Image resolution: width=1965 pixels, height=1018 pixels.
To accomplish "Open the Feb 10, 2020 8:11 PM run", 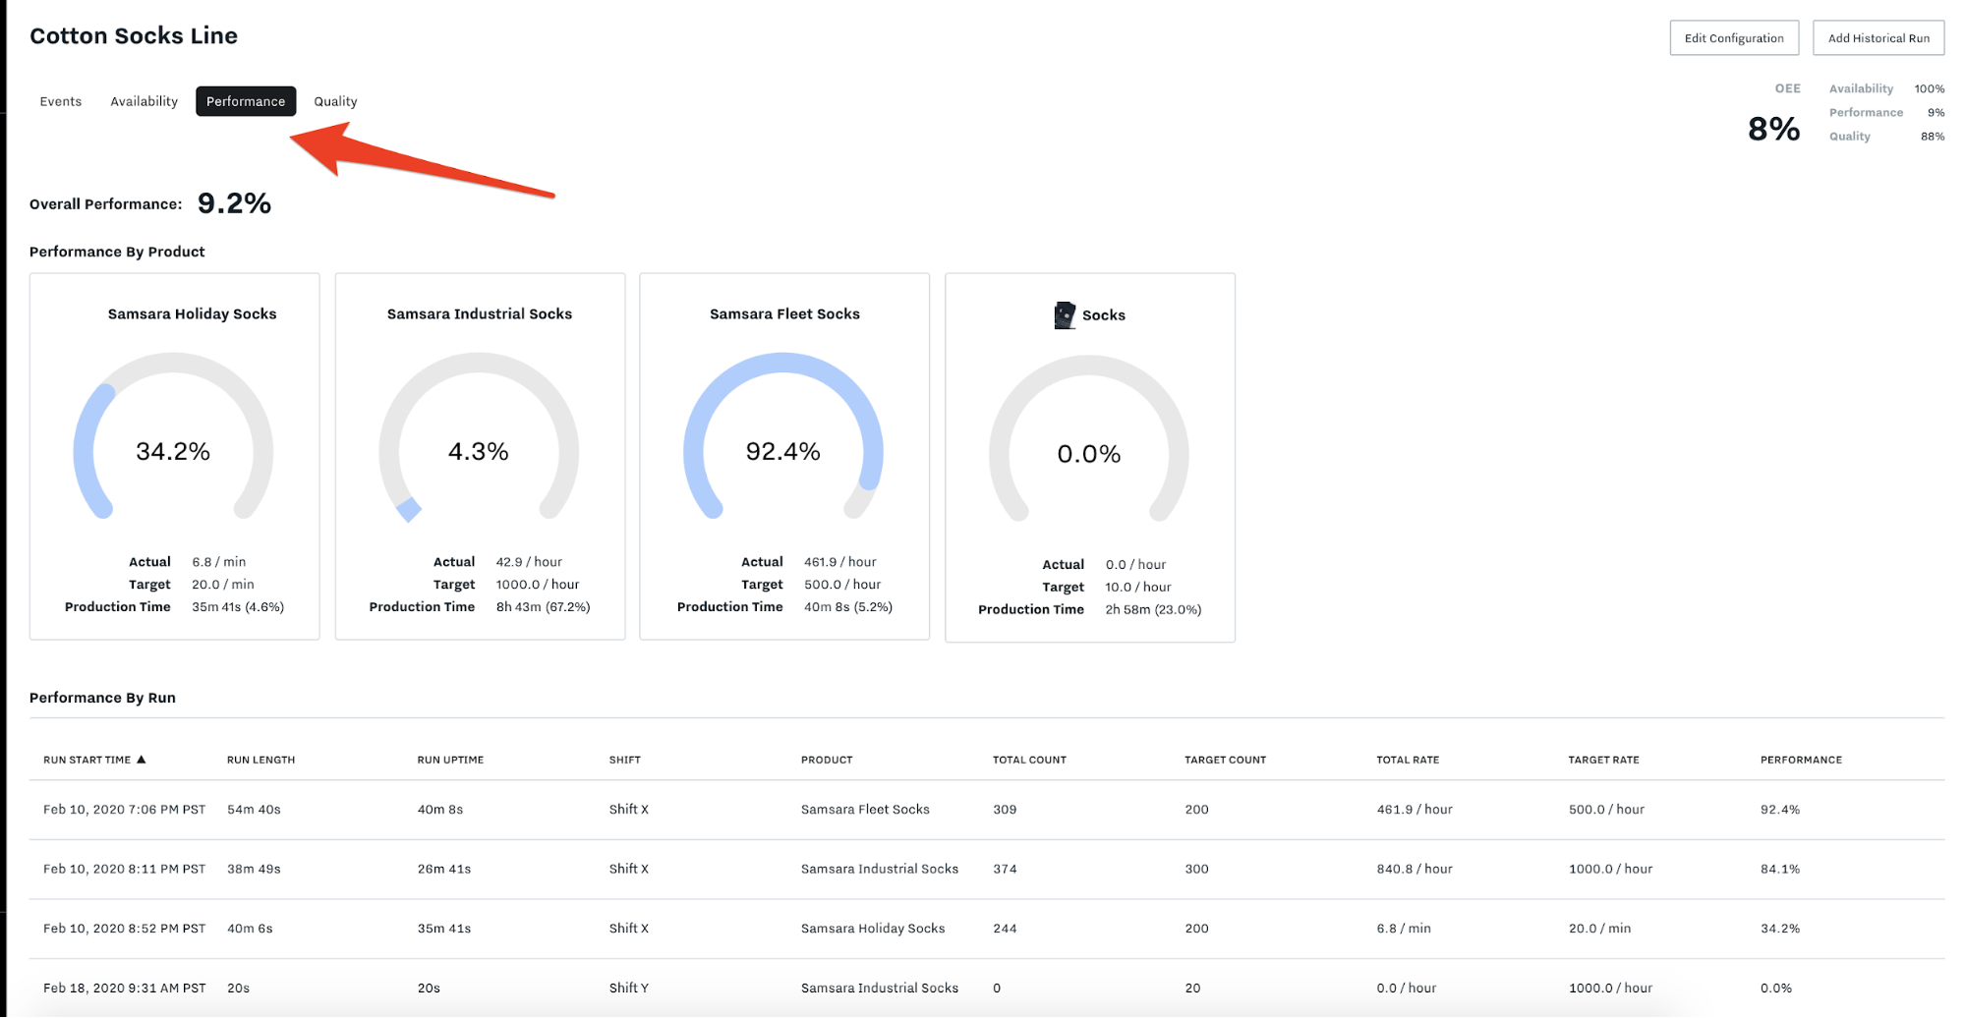I will tap(987, 869).
